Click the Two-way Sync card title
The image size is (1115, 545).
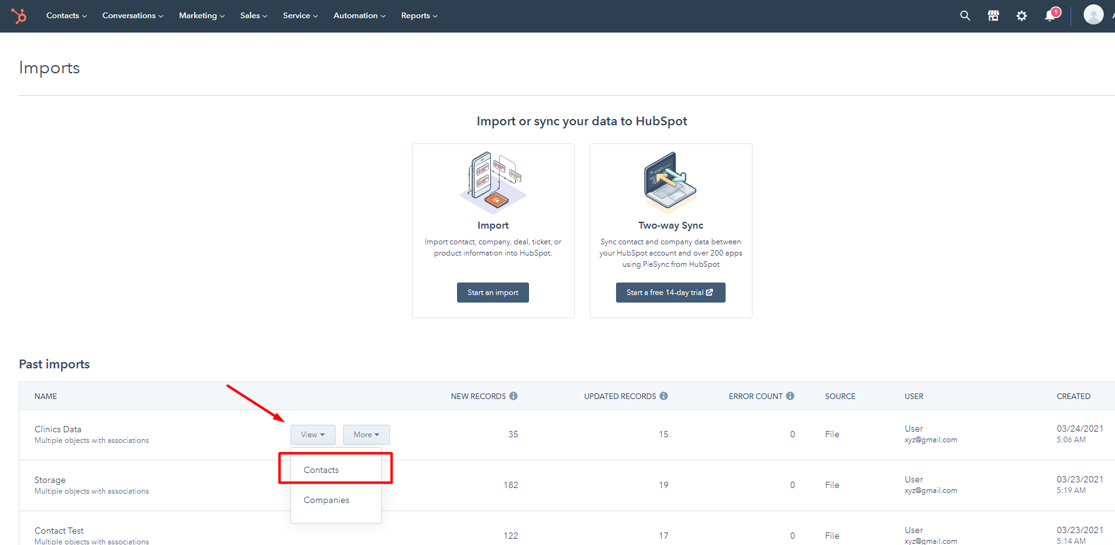671,226
